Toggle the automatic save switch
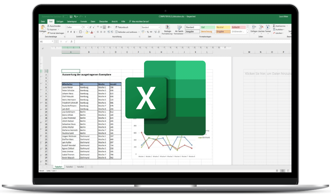The height and width of the screenshot is (196, 331). pos(65,16)
